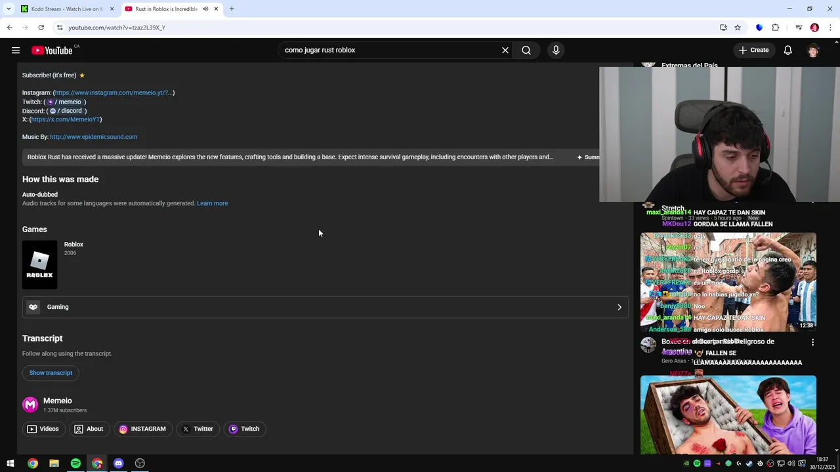Submit search with the magnifier button
Image resolution: width=840 pixels, height=472 pixels.
tap(526, 50)
